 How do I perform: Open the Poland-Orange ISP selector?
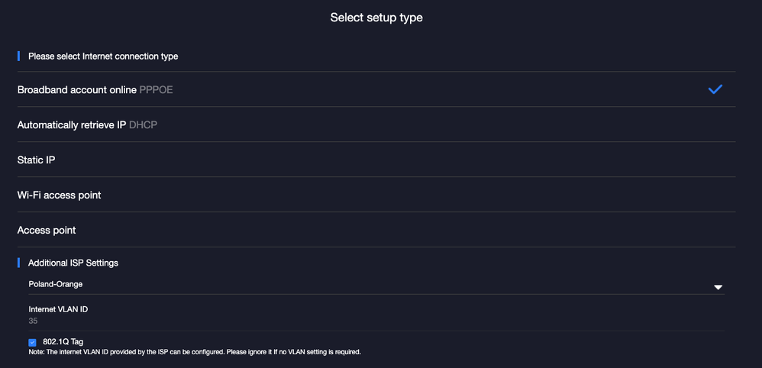[x=56, y=284]
